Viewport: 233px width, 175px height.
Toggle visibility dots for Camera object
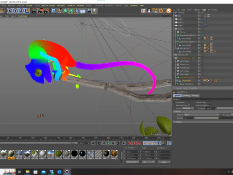pyautogui.click(x=201, y=13)
